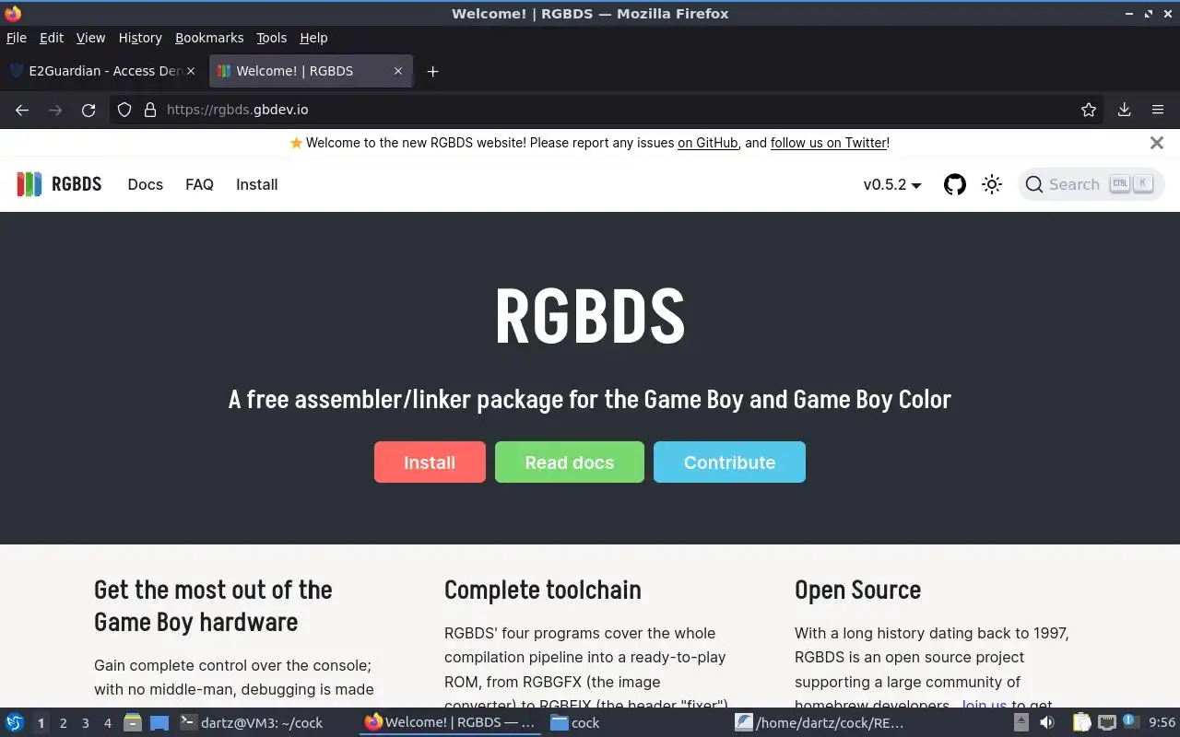Open the Tools menu

(272, 38)
